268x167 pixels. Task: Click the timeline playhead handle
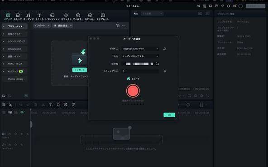point(31,124)
